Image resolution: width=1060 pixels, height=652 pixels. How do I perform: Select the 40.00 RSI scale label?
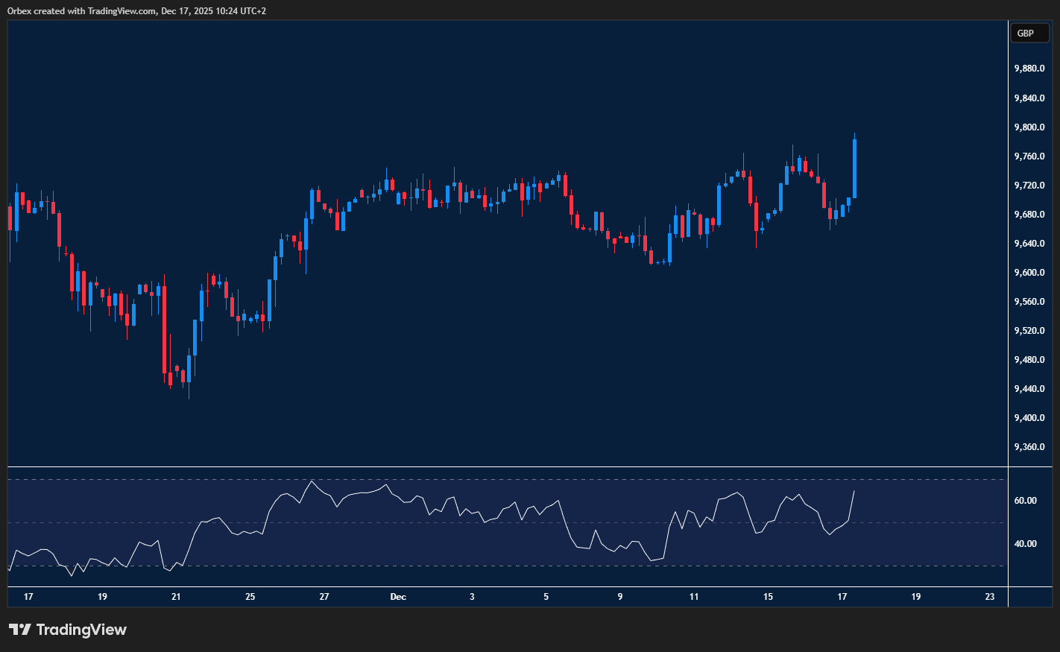(x=1026, y=544)
